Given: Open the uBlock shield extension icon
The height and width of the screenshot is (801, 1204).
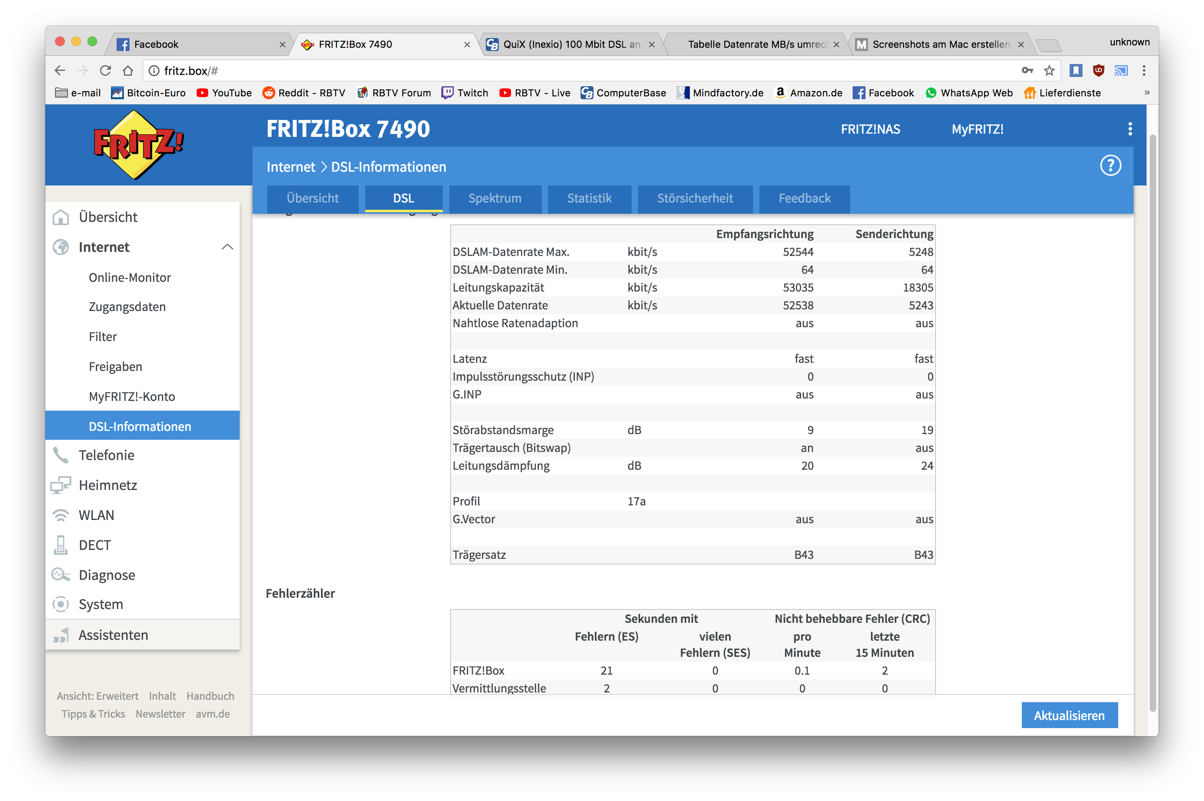Looking at the screenshot, I should (x=1098, y=70).
